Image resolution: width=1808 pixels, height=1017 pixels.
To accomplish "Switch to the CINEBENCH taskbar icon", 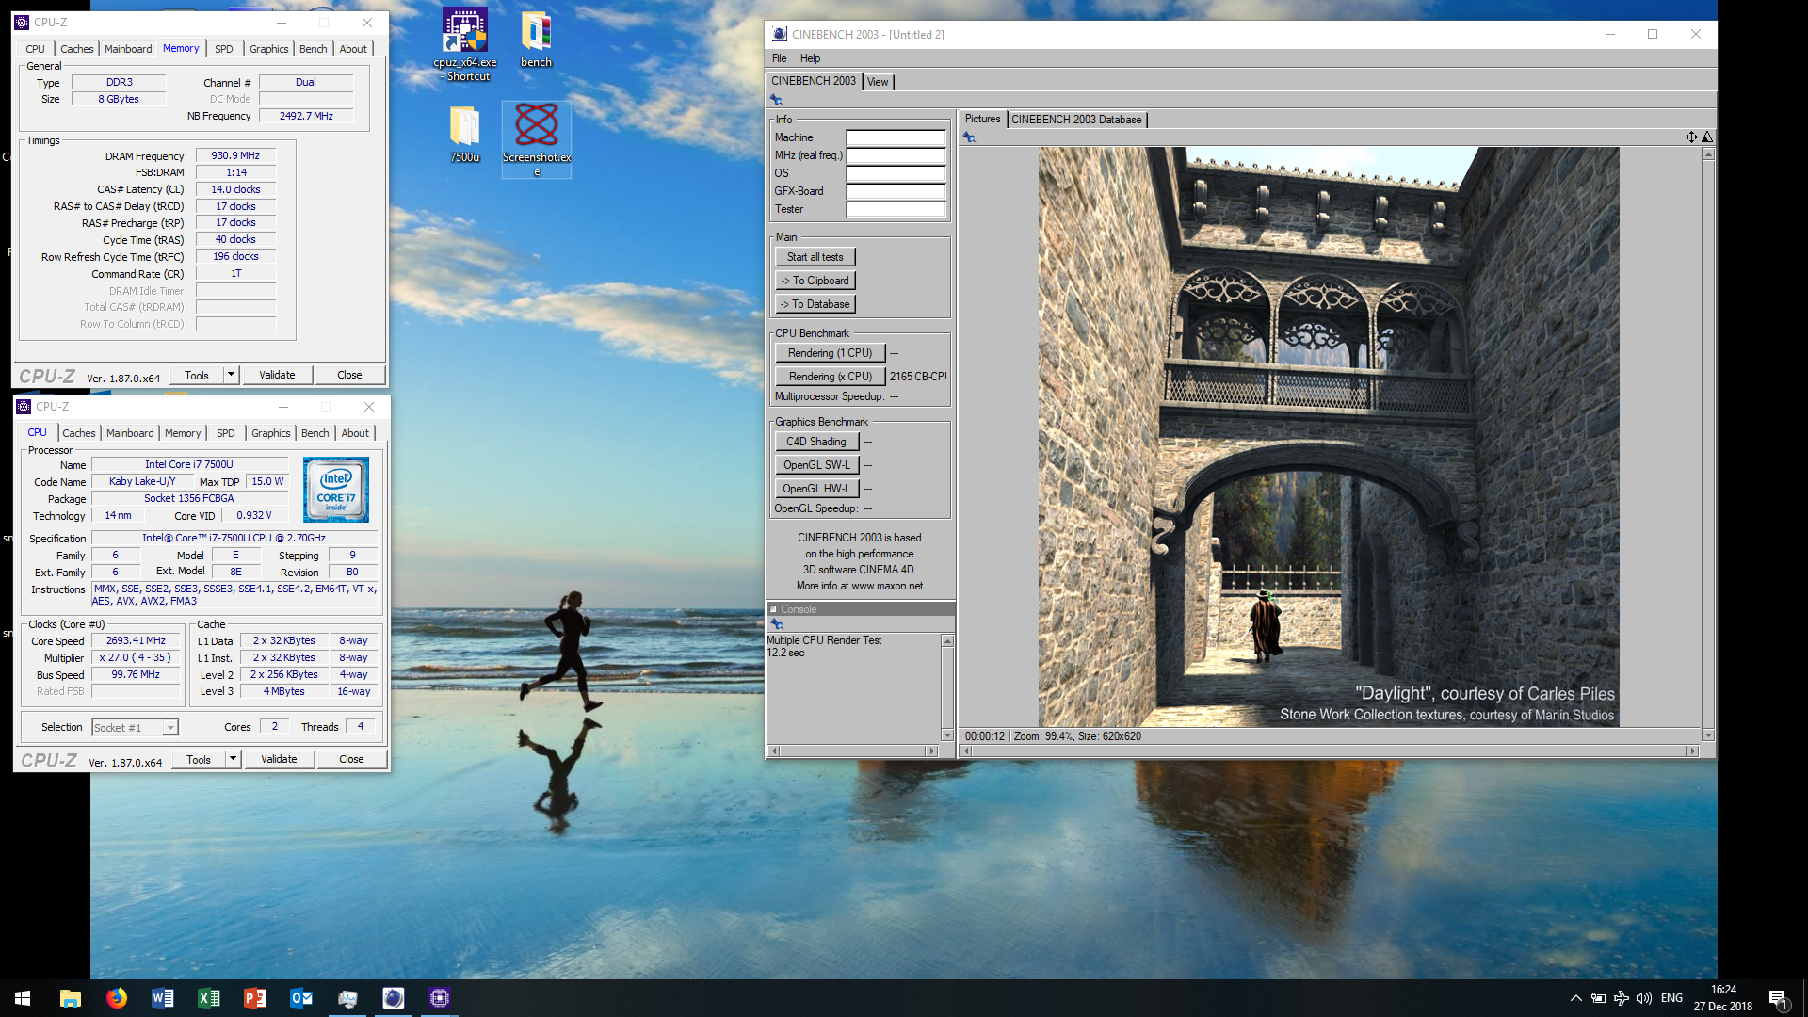I will (x=394, y=998).
